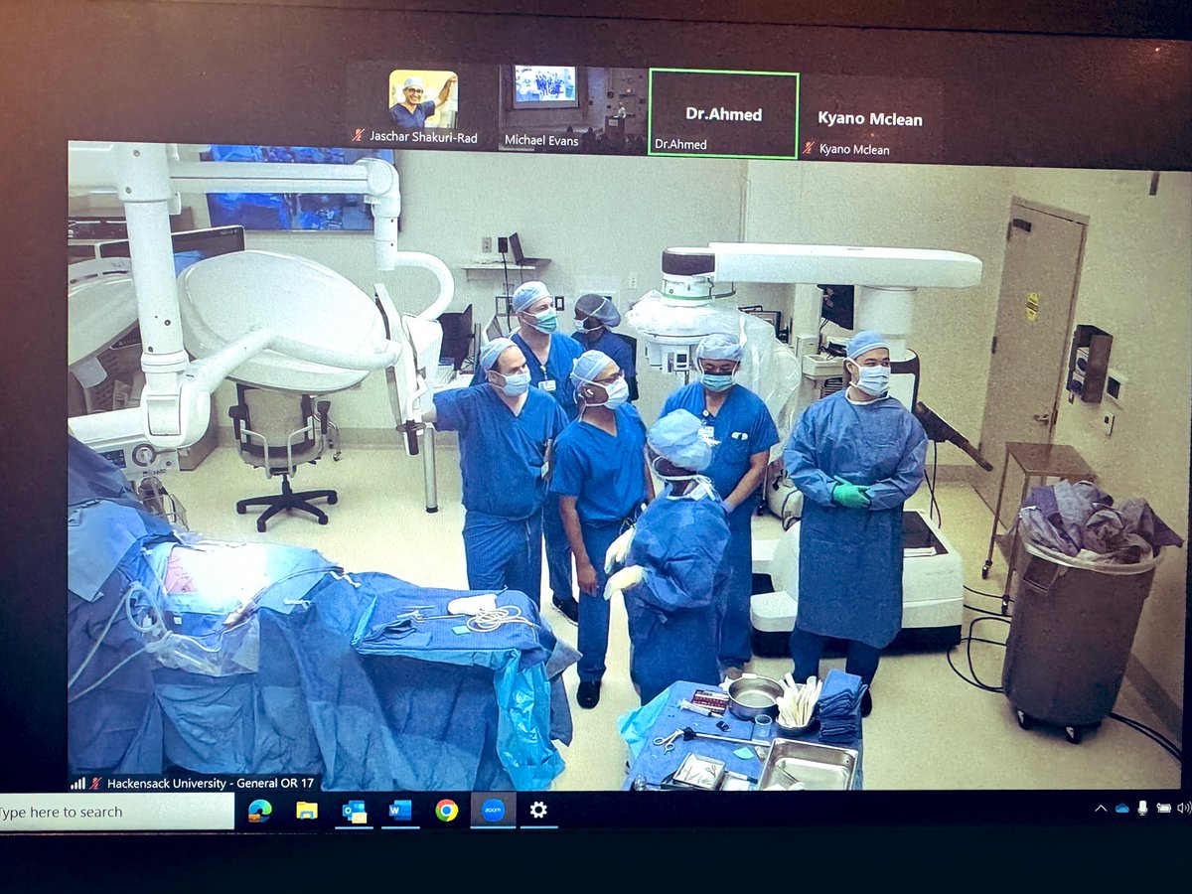Open Windows Settings via the gear icon
The width and height of the screenshot is (1192, 894).
point(538,812)
